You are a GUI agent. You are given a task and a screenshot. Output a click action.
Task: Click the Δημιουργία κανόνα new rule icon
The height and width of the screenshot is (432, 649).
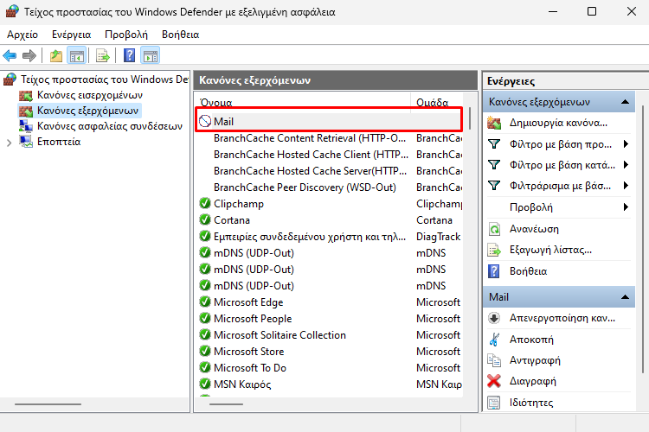click(x=494, y=123)
